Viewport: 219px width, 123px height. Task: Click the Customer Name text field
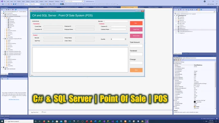pos(119,30)
